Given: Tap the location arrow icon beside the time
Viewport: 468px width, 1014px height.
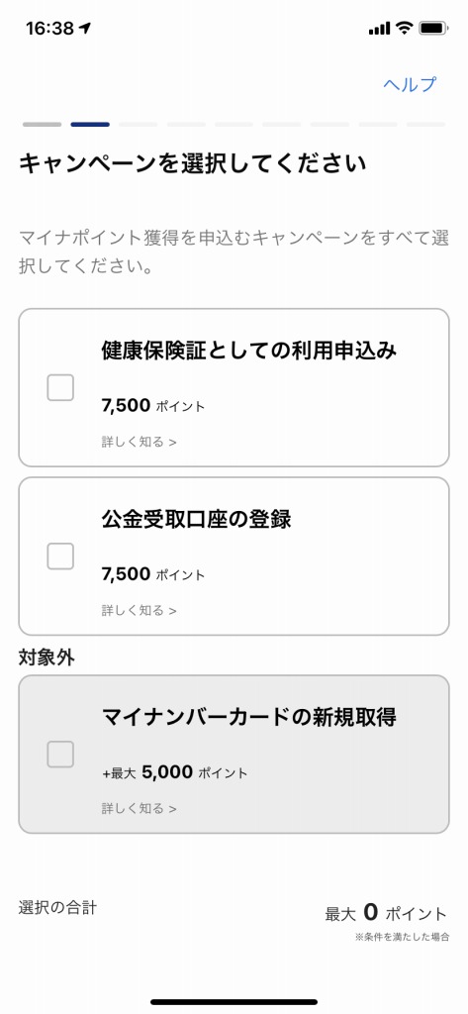Looking at the screenshot, I should pos(85,28).
